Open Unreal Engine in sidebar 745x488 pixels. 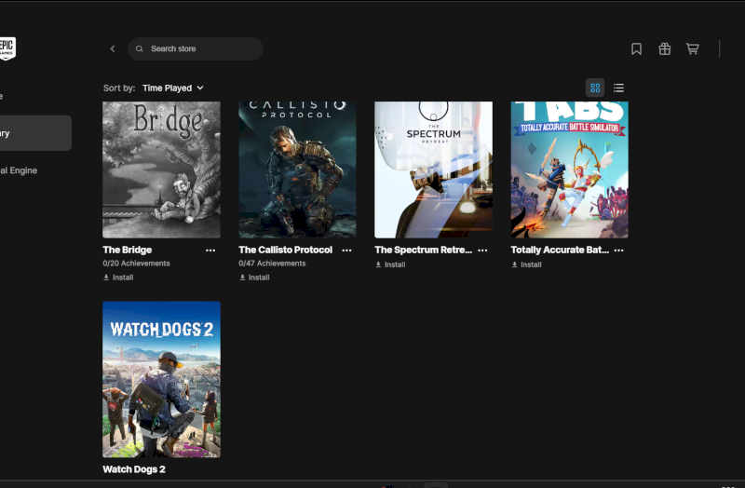(x=19, y=170)
